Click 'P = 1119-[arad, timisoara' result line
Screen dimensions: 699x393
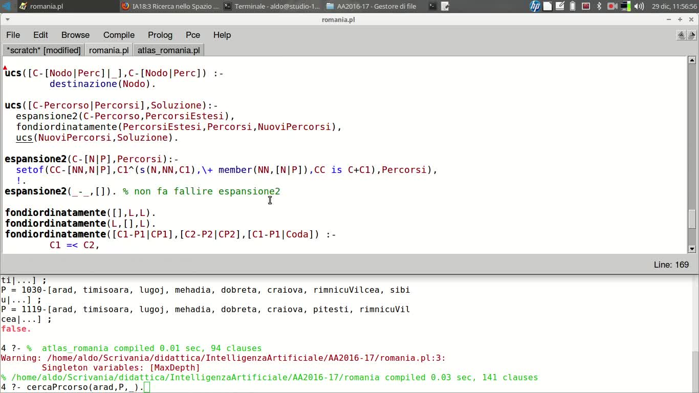click(x=206, y=310)
